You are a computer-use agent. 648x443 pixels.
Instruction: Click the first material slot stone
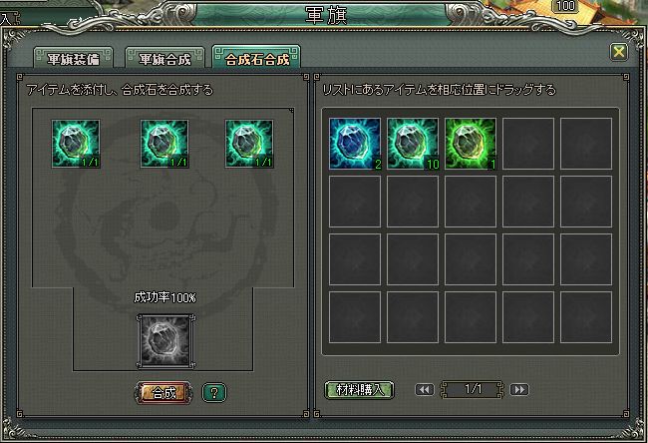click(76, 144)
